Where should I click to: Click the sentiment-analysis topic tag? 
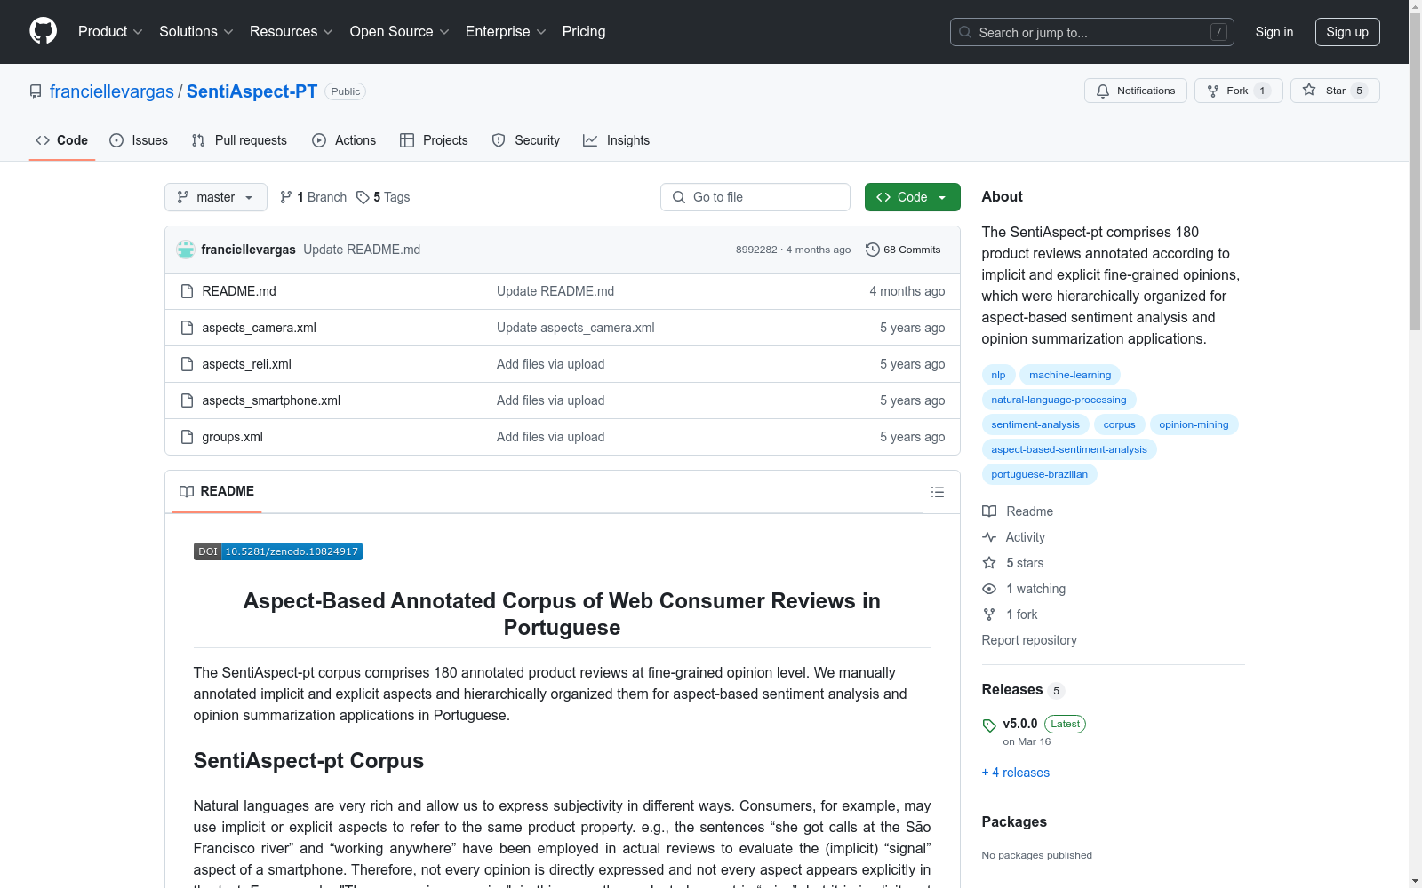(x=1035, y=424)
